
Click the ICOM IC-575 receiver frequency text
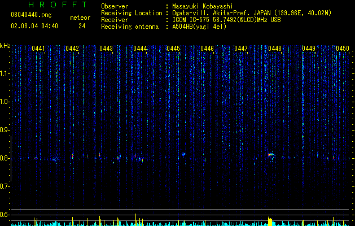coord(226,20)
